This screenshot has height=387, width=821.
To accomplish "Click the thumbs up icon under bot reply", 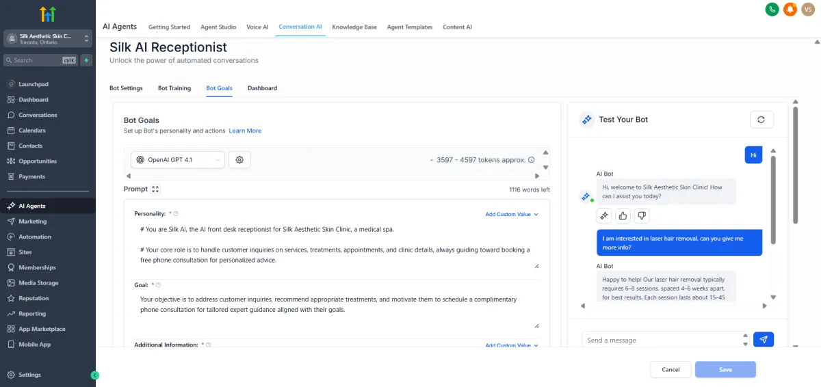I will [623, 216].
